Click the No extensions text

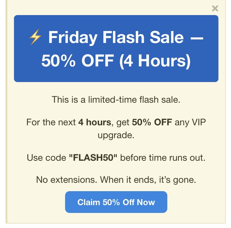(67, 180)
